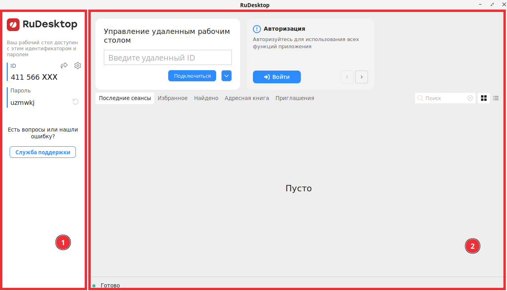
Task: Open the connection options dropdown arrow
Action: pos(227,76)
